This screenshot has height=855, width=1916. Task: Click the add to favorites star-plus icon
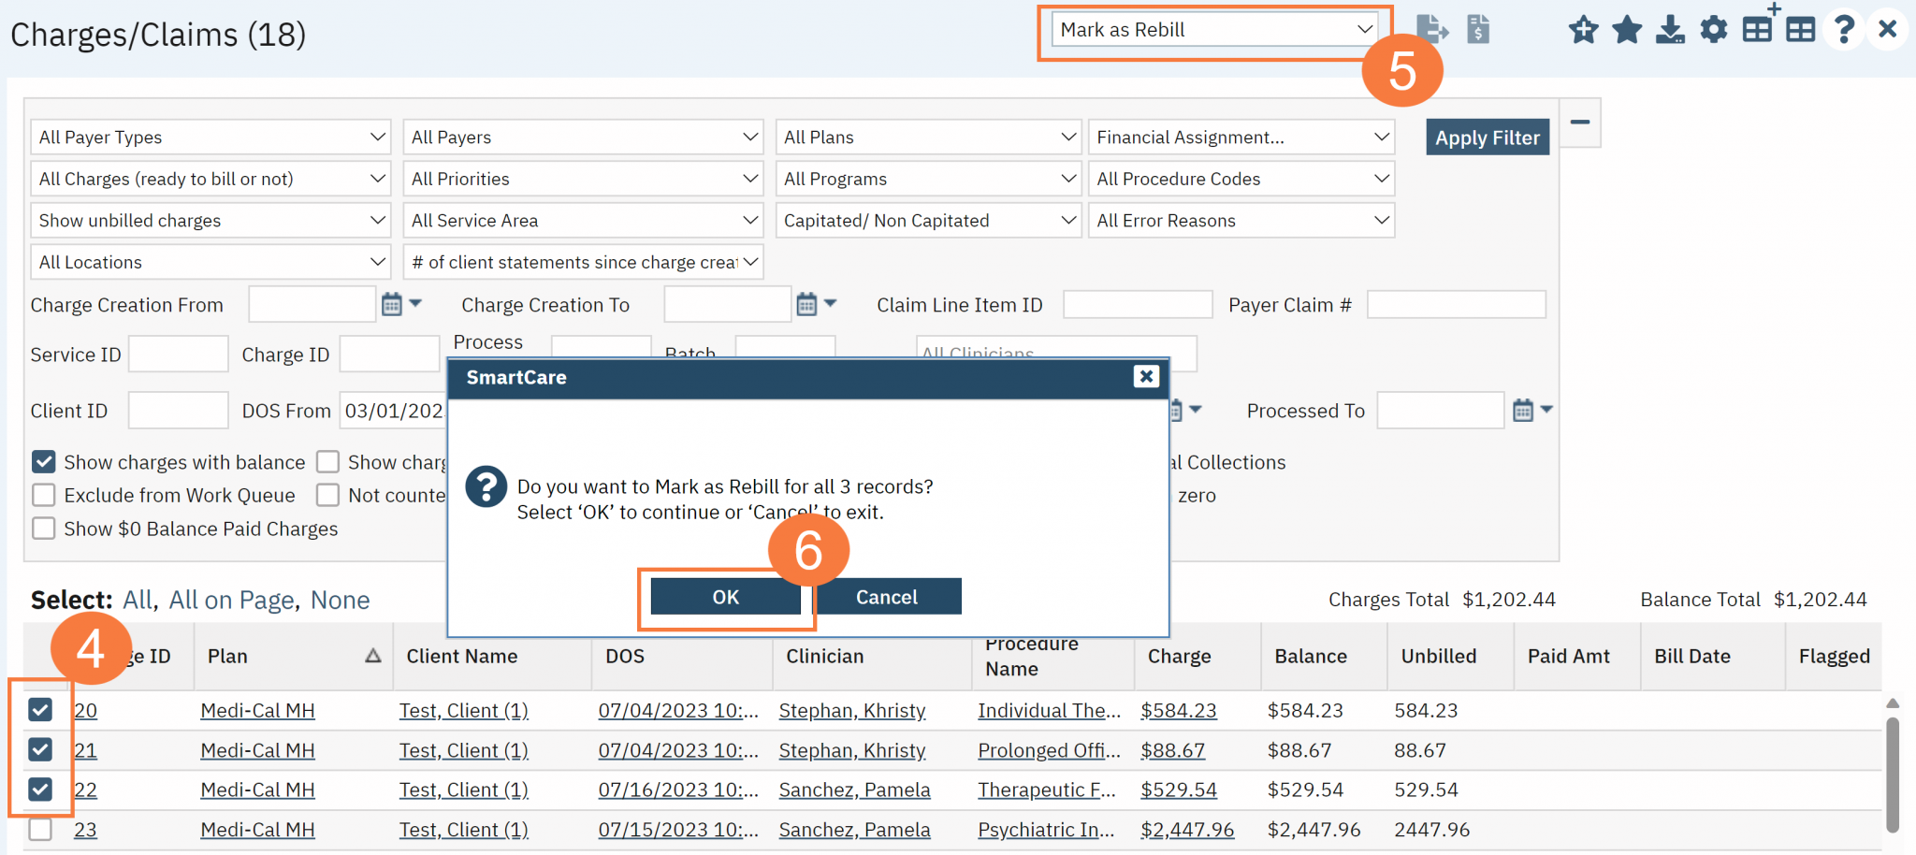1583,30
